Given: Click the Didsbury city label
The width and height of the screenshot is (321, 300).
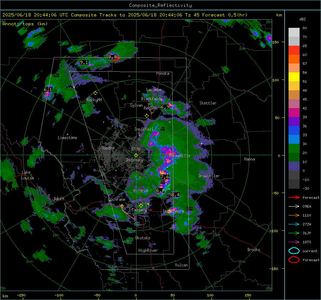Looking at the screenshot, I should (134, 160).
